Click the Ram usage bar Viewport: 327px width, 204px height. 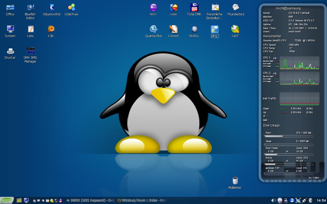click(x=288, y=136)
